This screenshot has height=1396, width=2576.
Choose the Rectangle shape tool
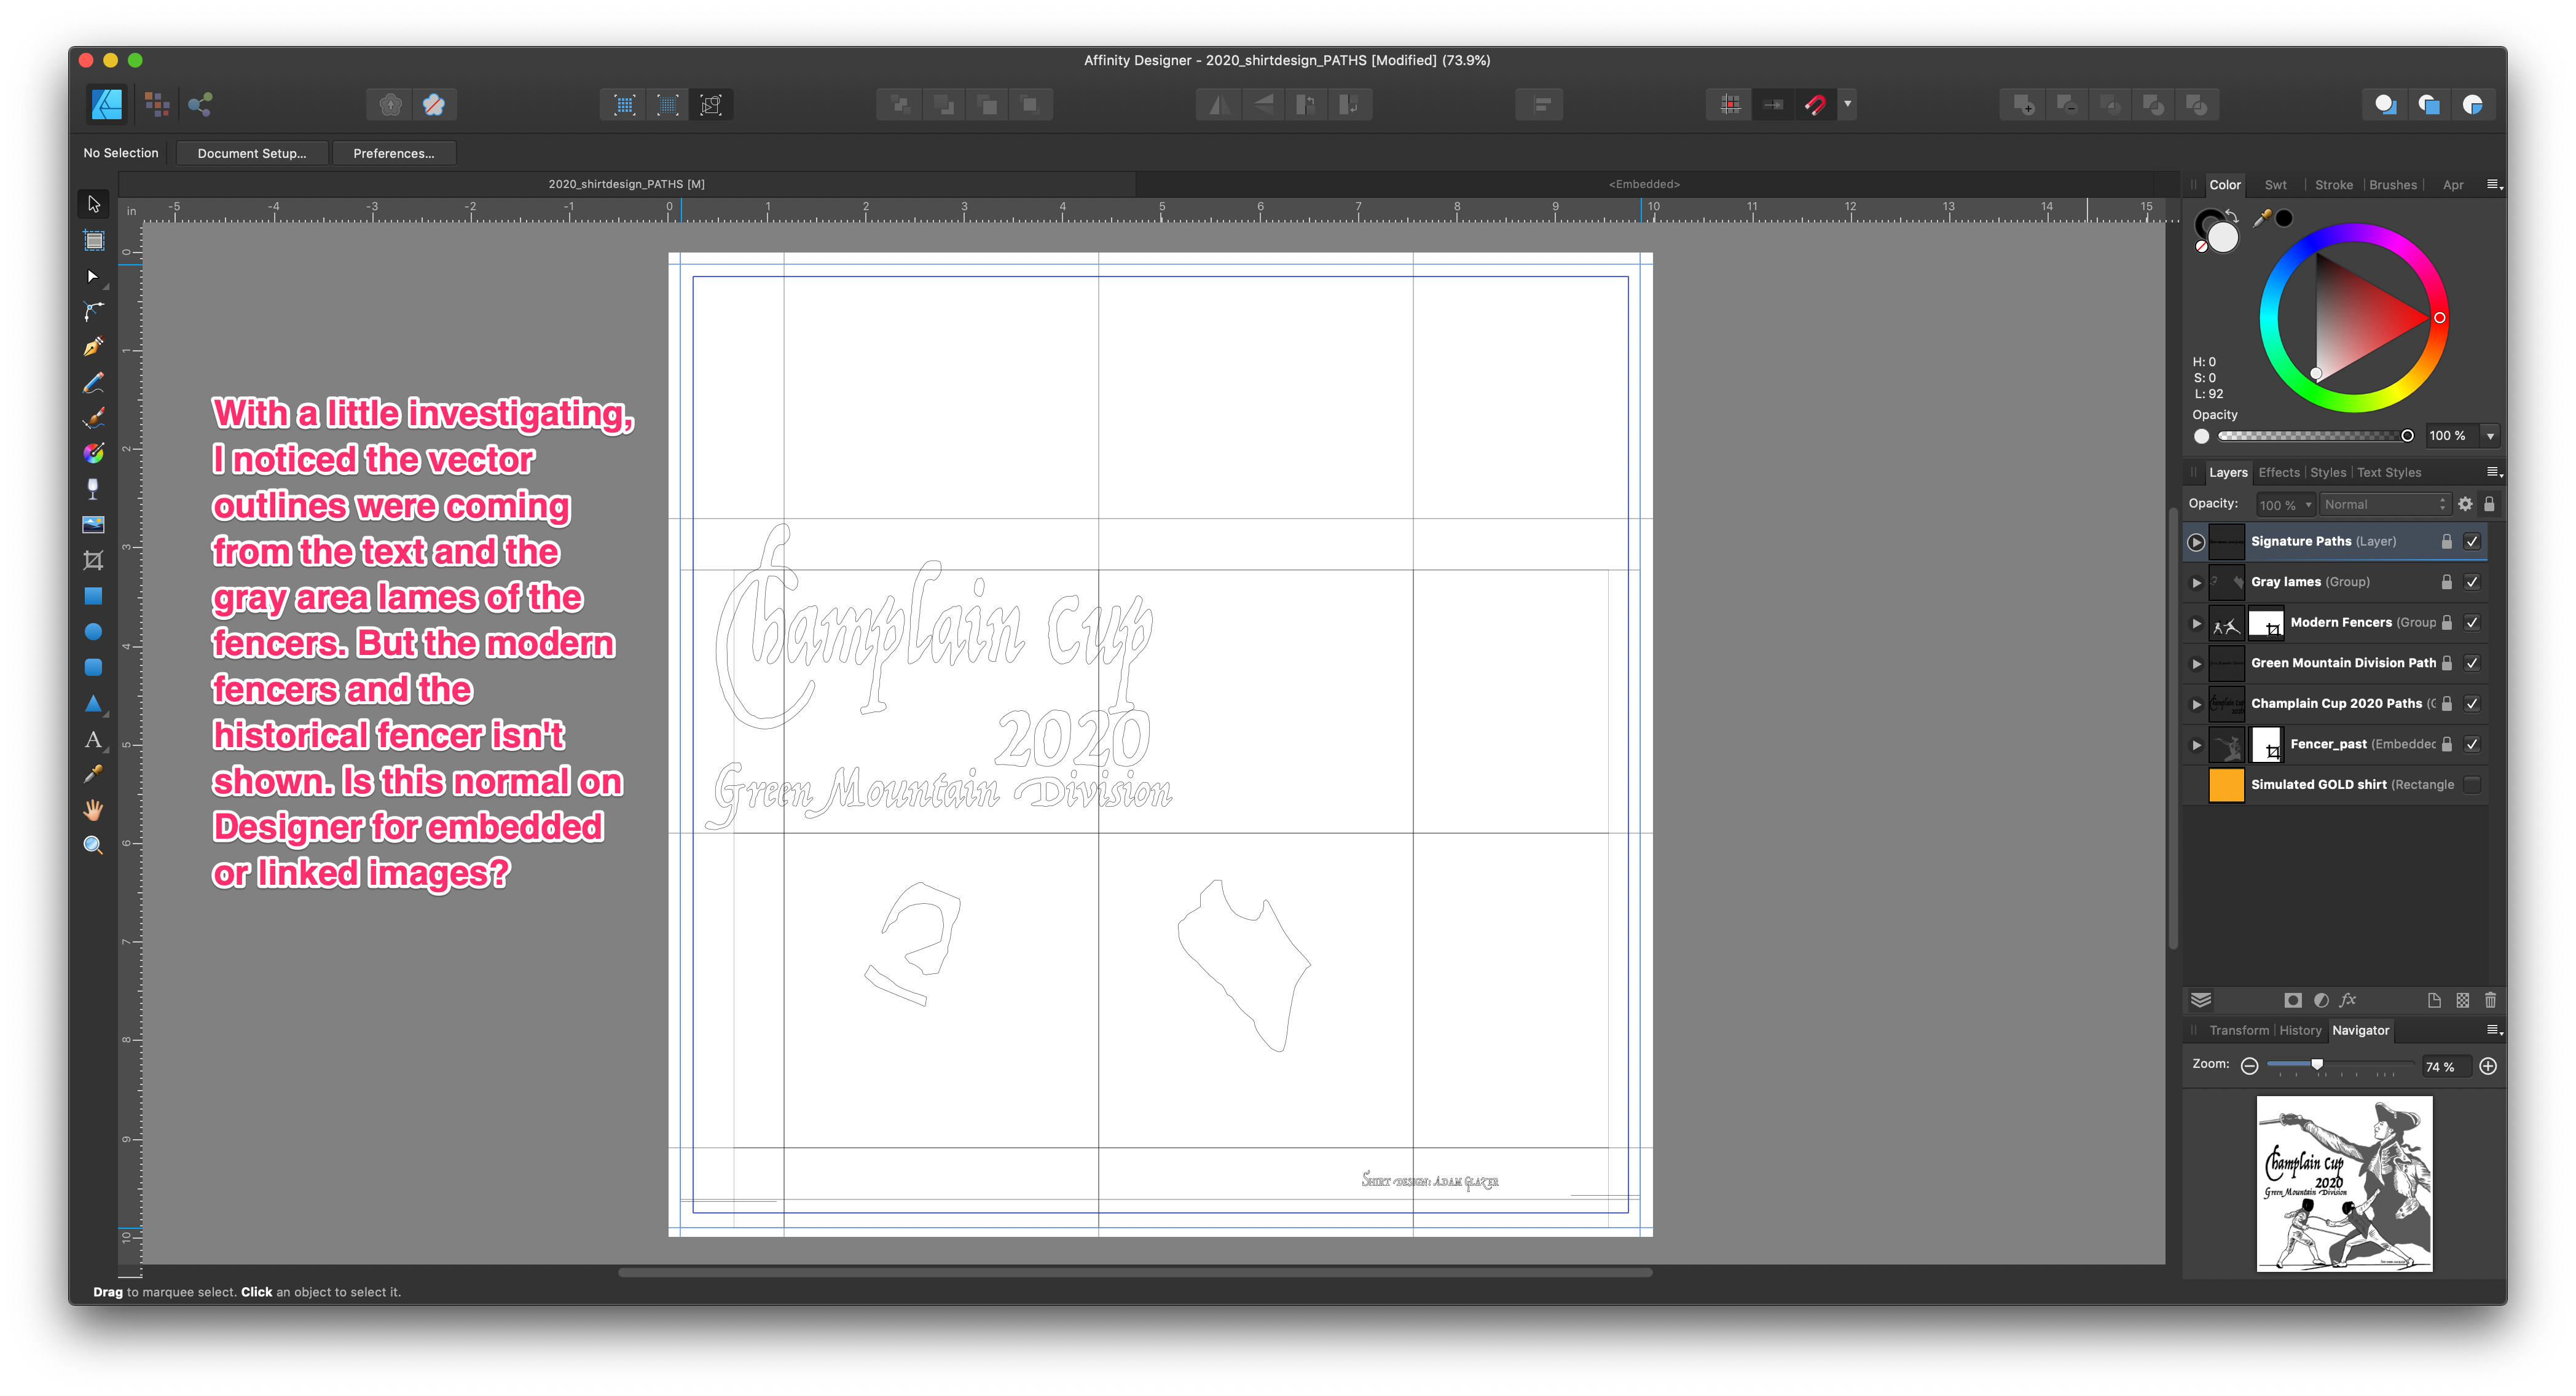coord(93,596)
